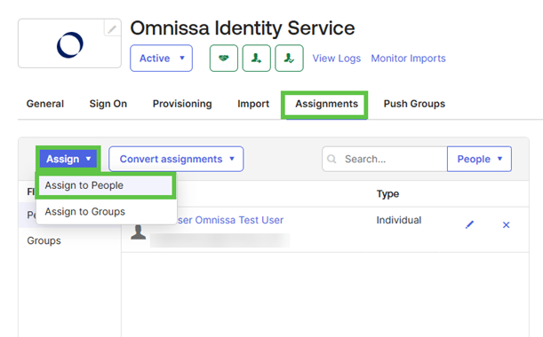Switch to the Import tab
This screenshot has width=543, height=337.
coord(253,104)
